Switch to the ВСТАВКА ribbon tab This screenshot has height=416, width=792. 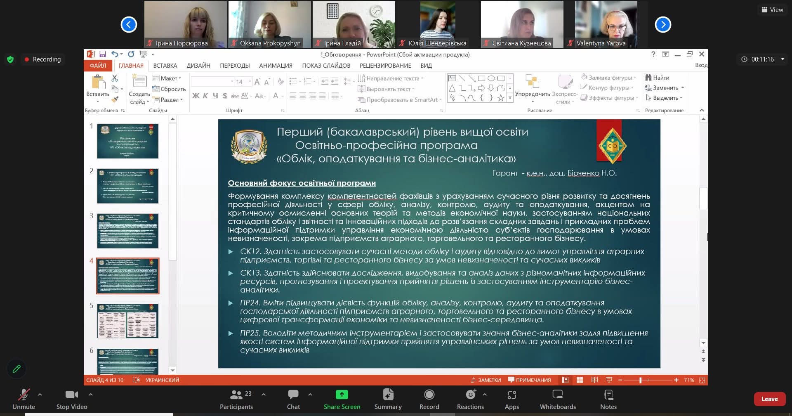pyautogui.click(x=165, y=66)
